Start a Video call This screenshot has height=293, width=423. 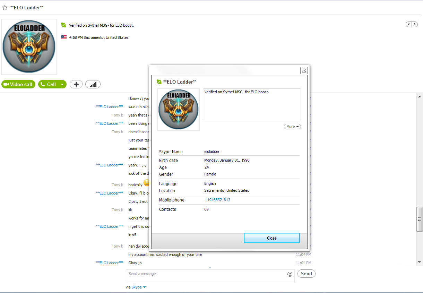coord(18,84)
